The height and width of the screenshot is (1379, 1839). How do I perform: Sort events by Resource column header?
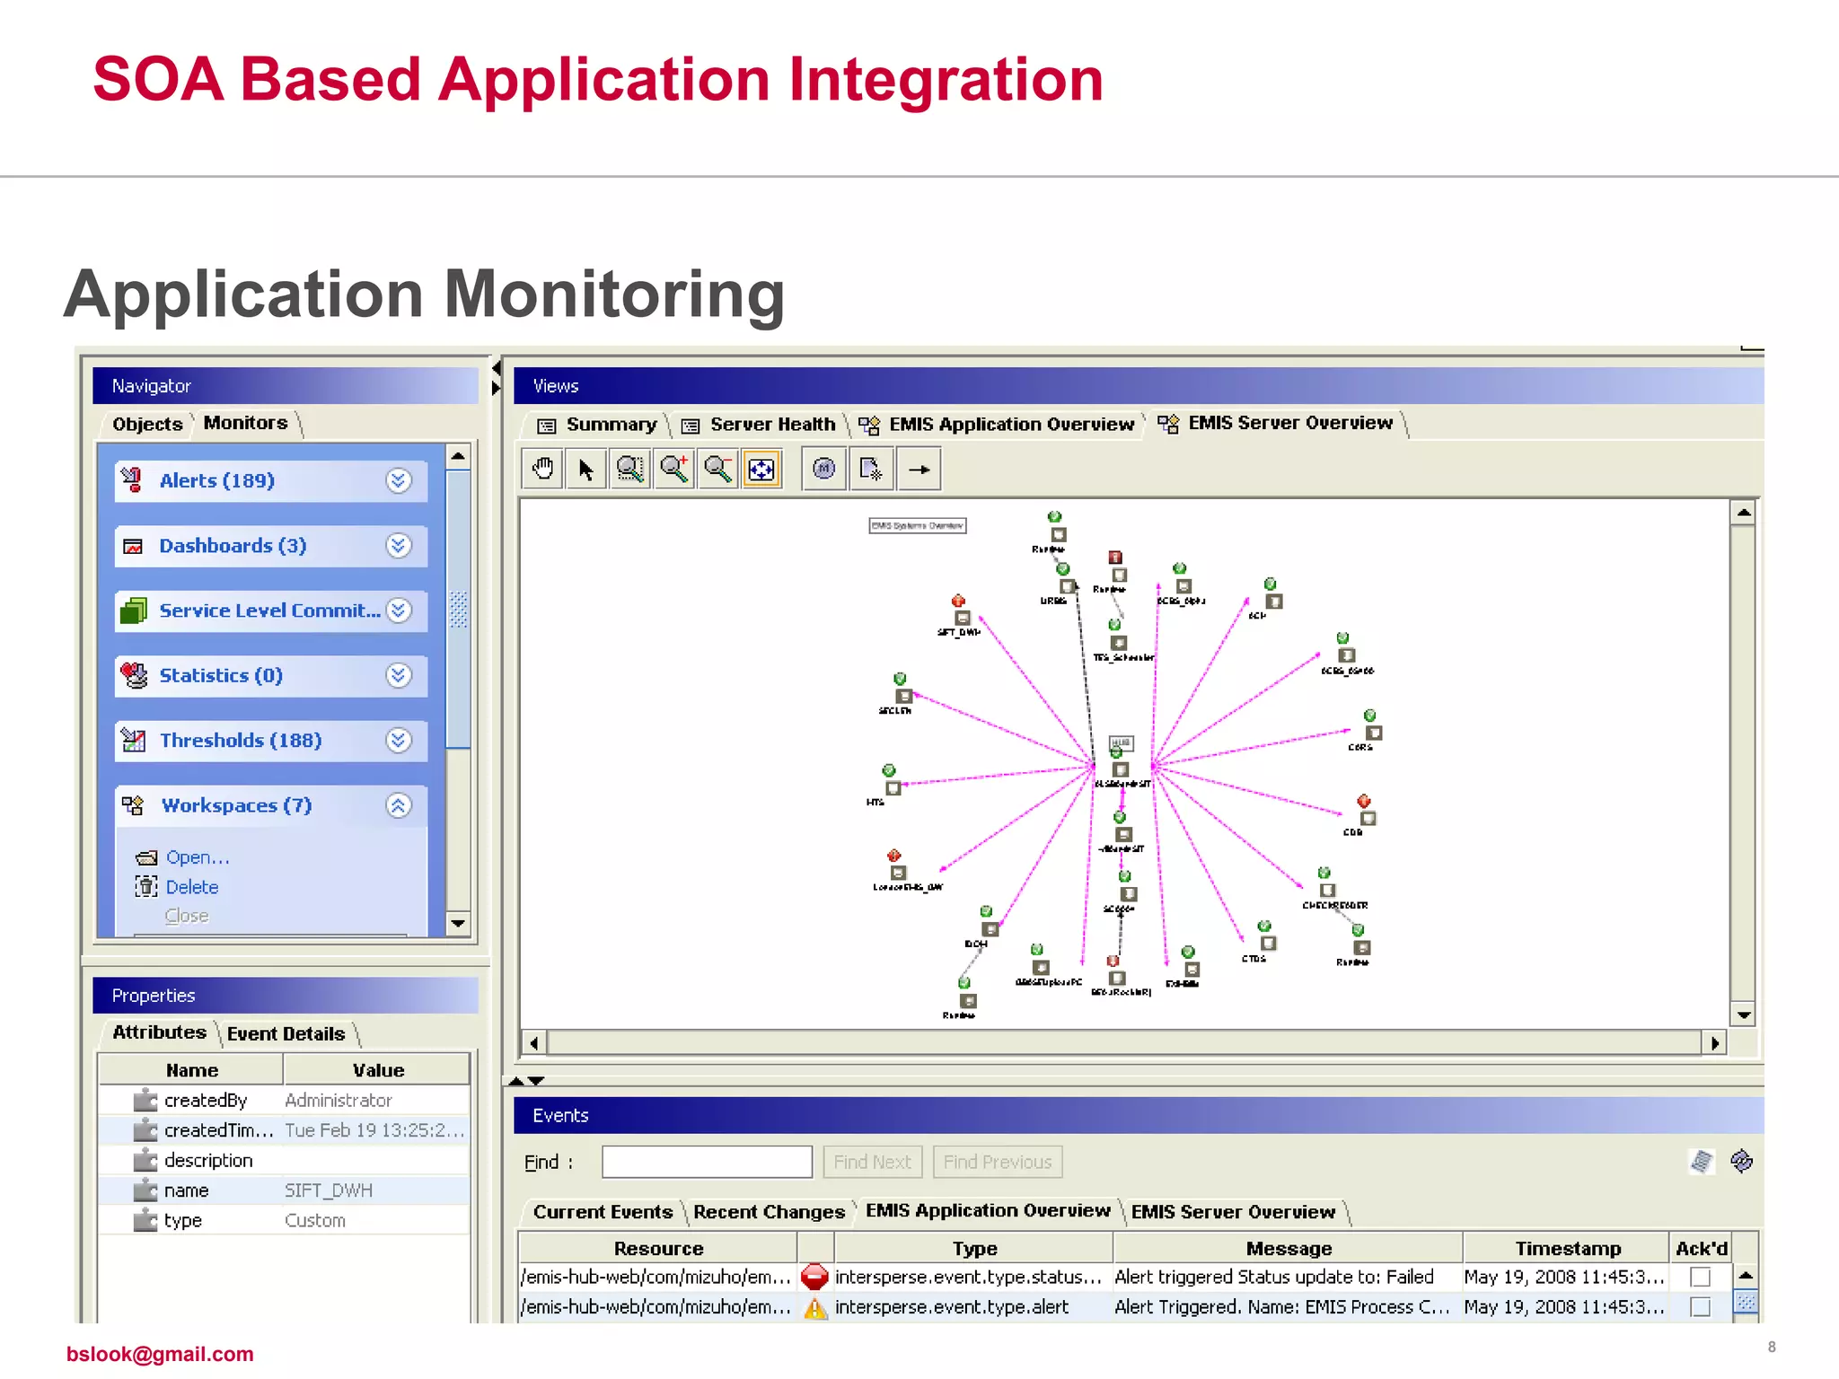point(658,1248)
